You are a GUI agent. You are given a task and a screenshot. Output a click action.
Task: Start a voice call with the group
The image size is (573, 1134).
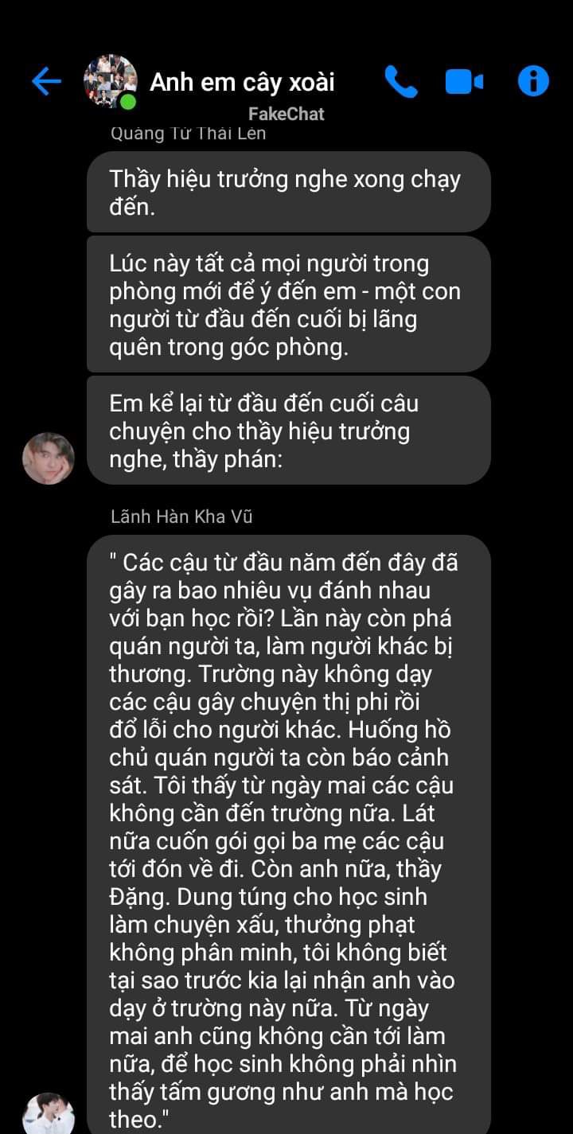coord(400,81)
